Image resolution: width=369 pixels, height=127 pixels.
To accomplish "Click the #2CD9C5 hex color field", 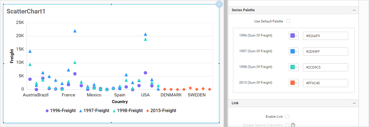I will [325, 67].
